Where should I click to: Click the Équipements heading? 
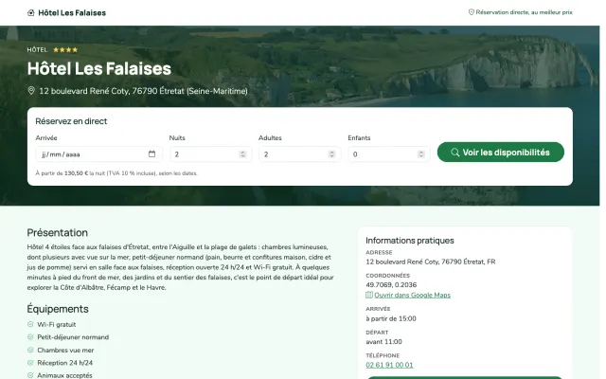pyautogui.click(x=58, y=309)
